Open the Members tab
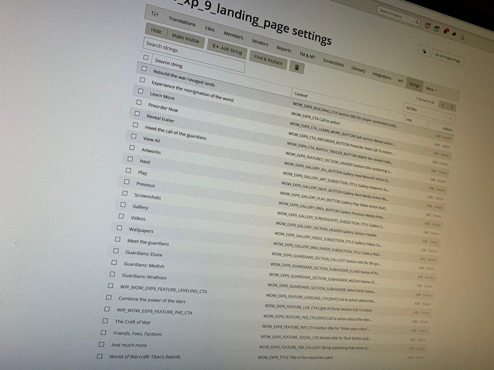494x370 pixels. point(233,36)
